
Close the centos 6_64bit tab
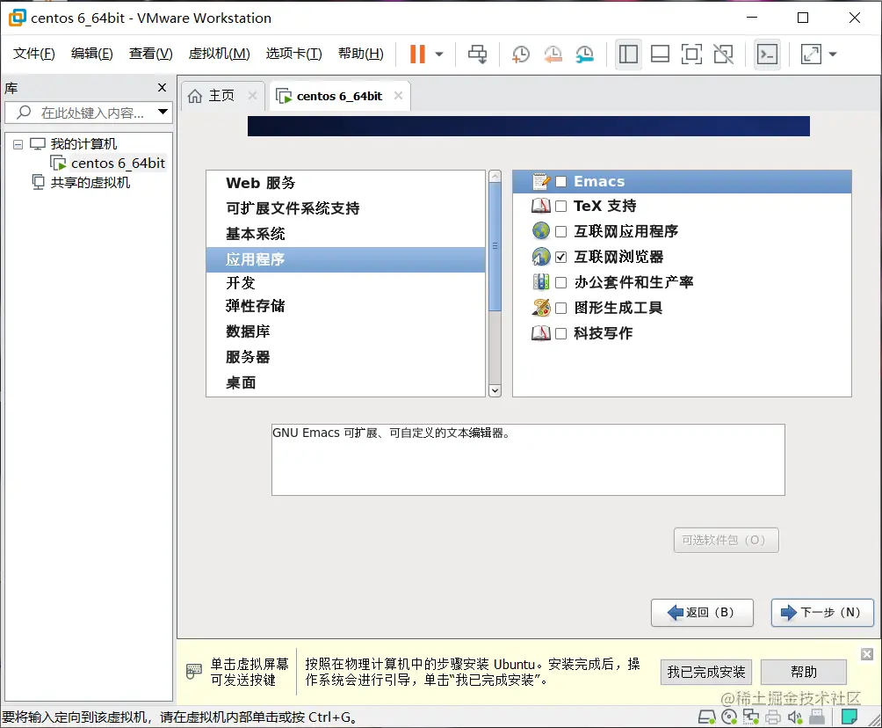[398, 96]
